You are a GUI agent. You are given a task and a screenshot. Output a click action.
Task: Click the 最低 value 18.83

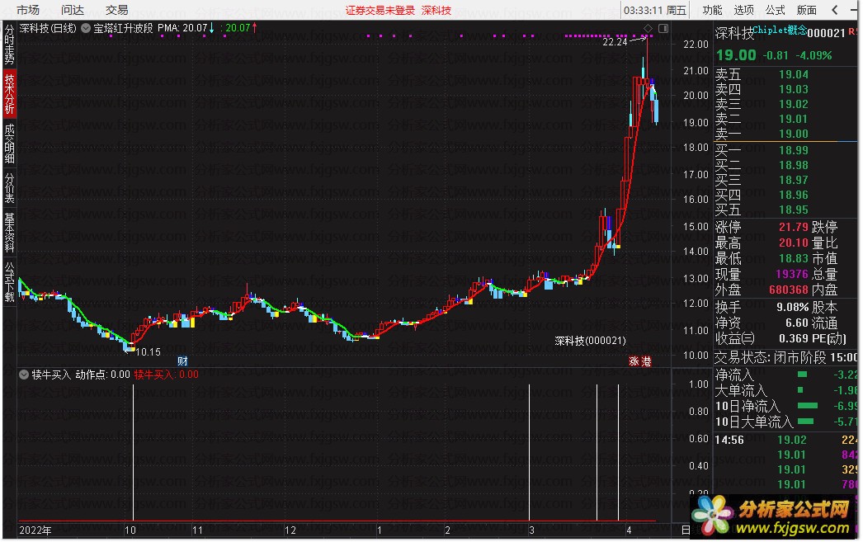pos(793,258)
